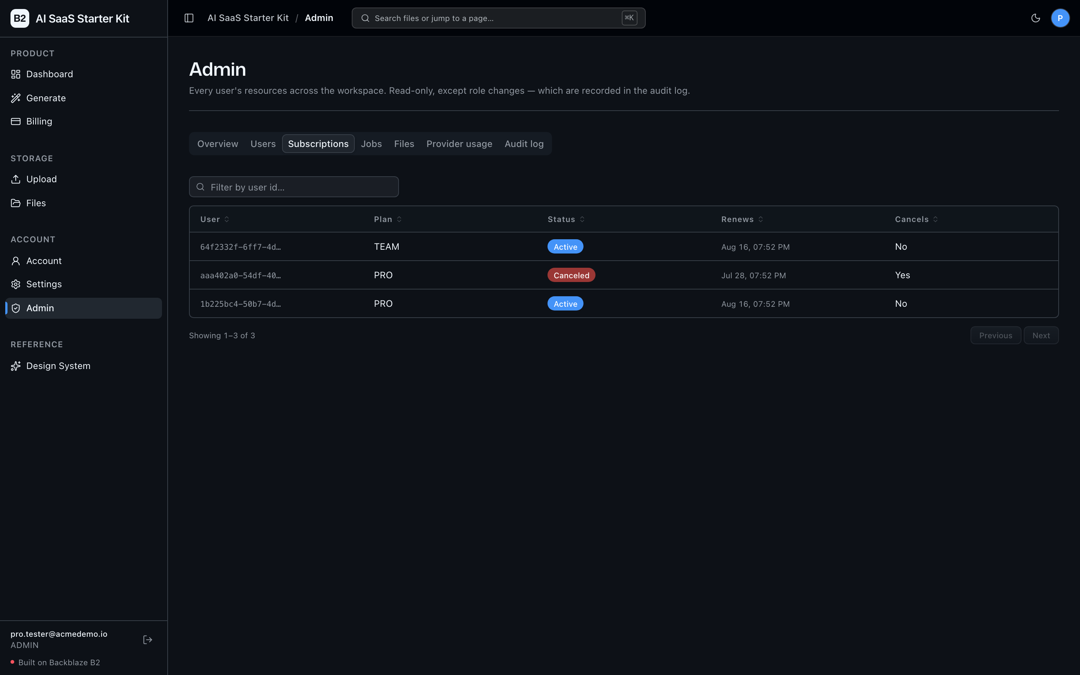Sort table by Status column
Screen dimensions: 1080x675
[566, 219]
